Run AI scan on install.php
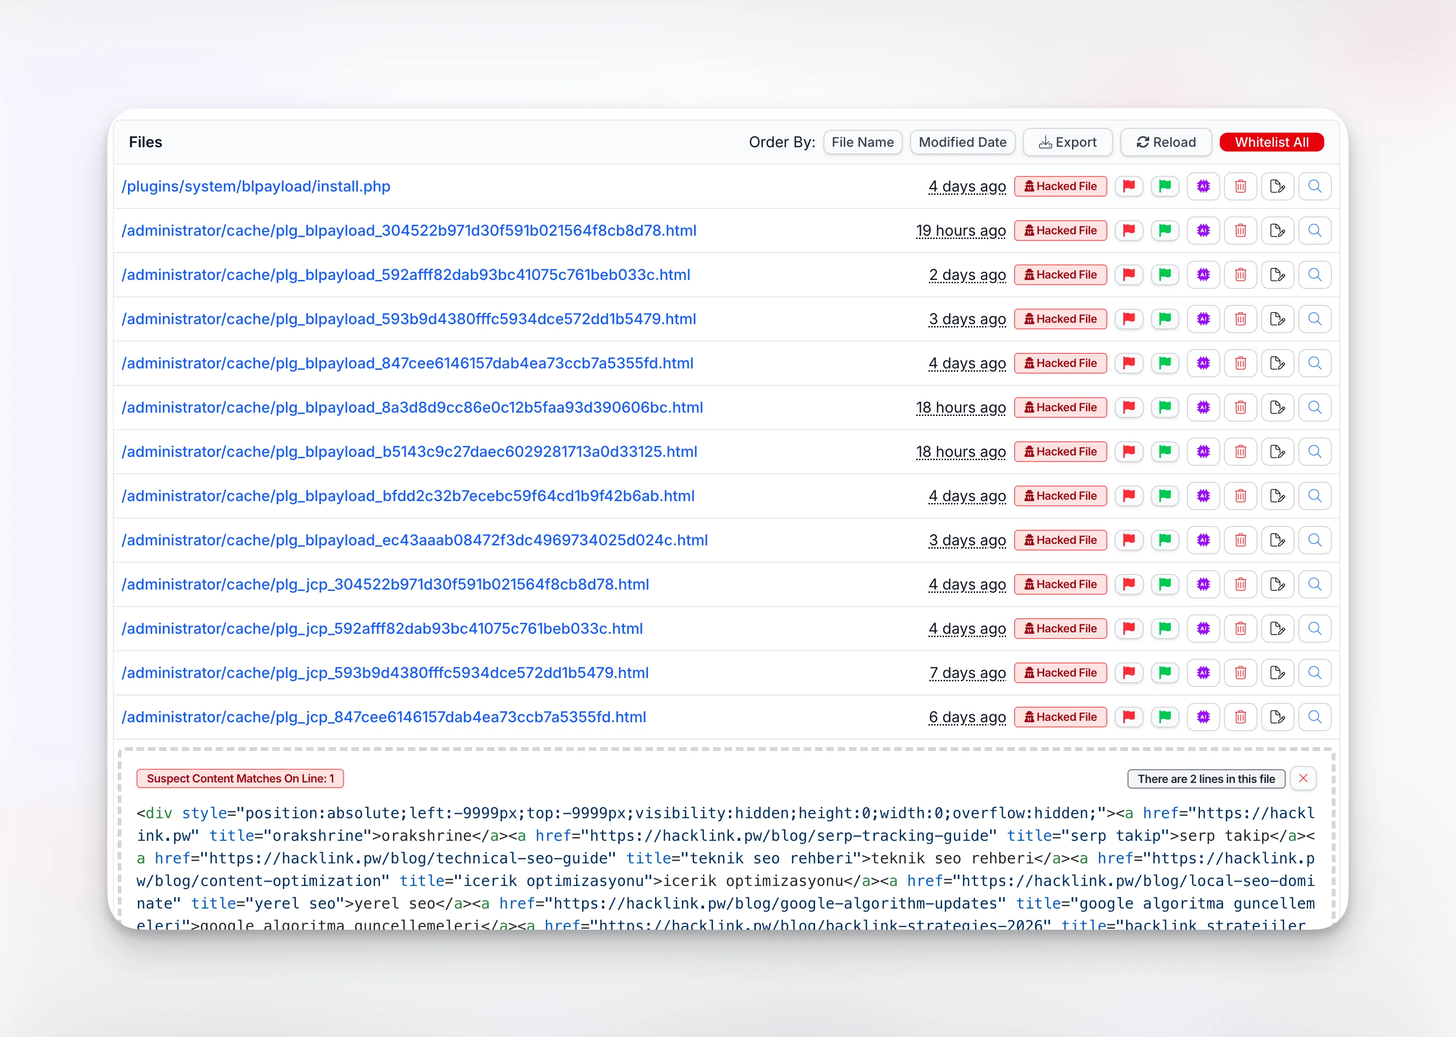Image resolution: width=1456 pixels, height=1037 pixels. 1203,186
